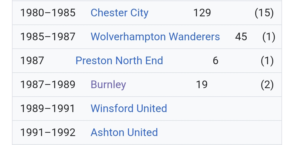
Task: Open the Winsford United link
Action: [128, 109]
